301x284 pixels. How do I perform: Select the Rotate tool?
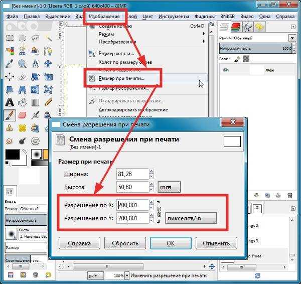tap(35, 77)
